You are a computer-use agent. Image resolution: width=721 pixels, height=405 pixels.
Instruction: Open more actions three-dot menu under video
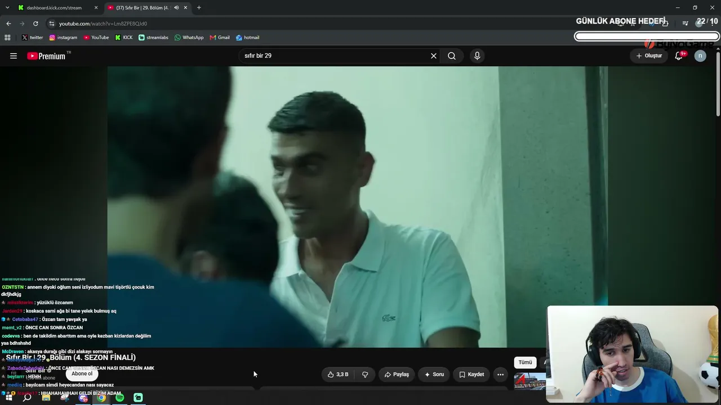pos(500,374)
